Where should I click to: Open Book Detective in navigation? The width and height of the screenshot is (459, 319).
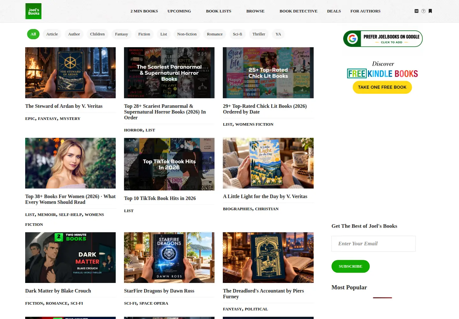point(298,11)
